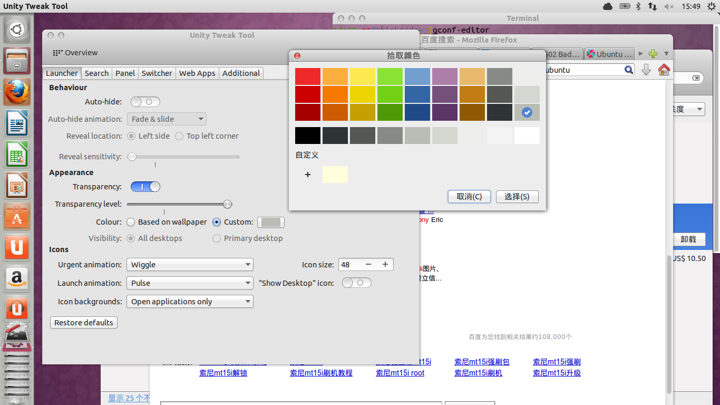The image size is (720, 405).
Task: Open the session gear menu
Action: 711,6
